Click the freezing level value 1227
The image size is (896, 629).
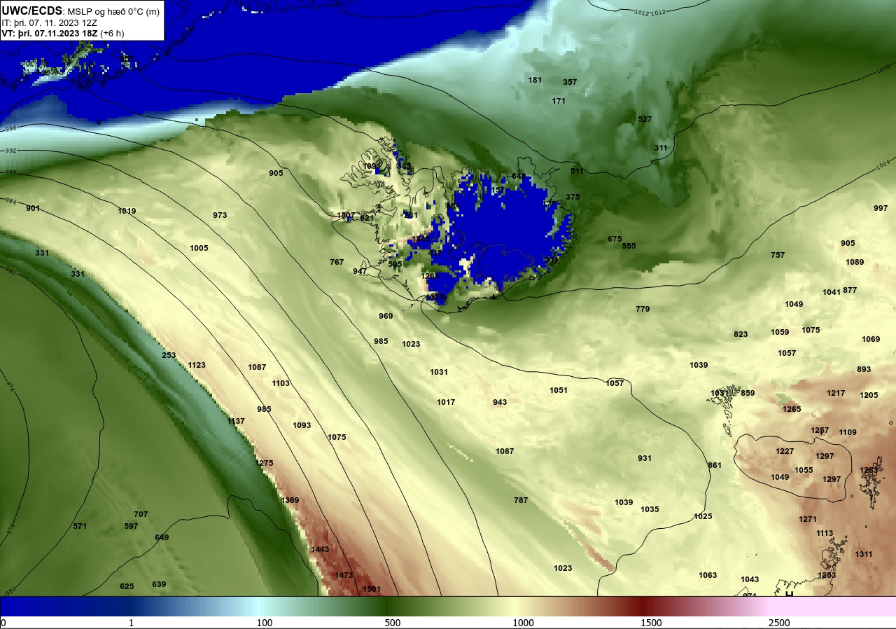785,451
